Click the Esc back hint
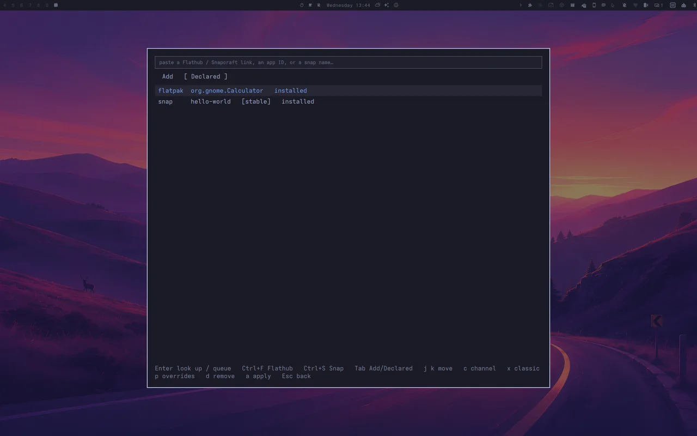Viewport: 697px width, 436px height. point(296,376)
